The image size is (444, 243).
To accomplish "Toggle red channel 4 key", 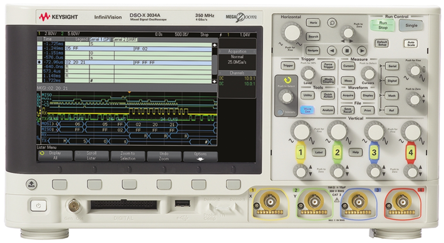I will tap(410, 152).
